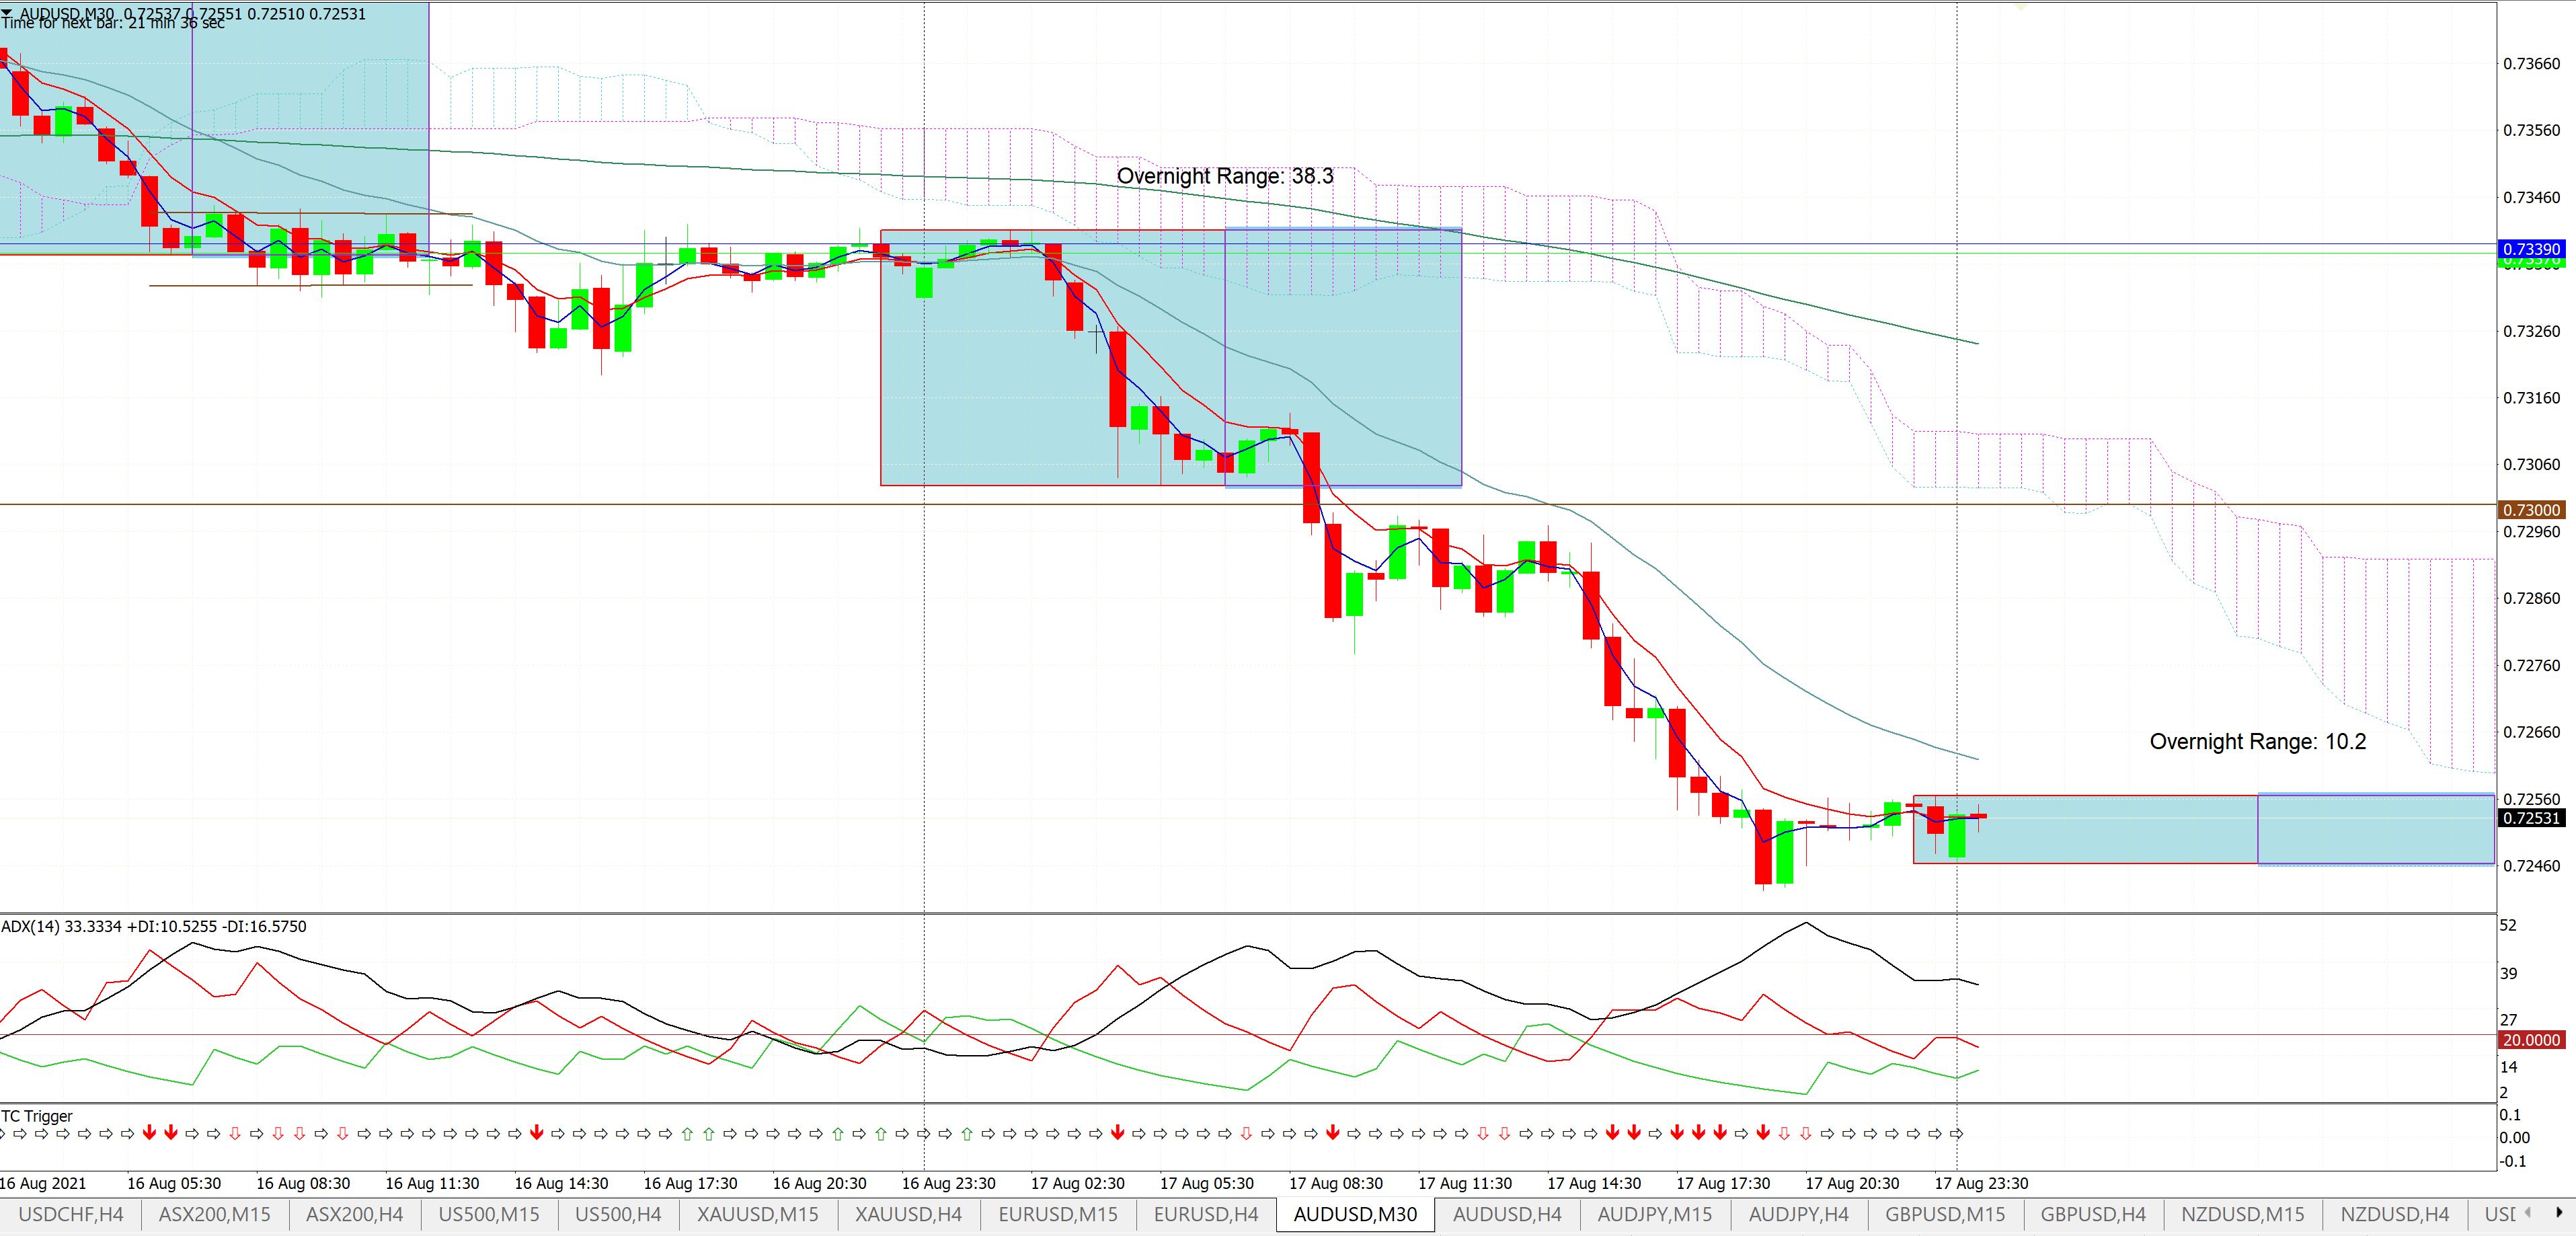The width and height of the screenshot is (2576, 1236).
Task: Click the 0.73390 price level label
Action: coord(2530,249)
